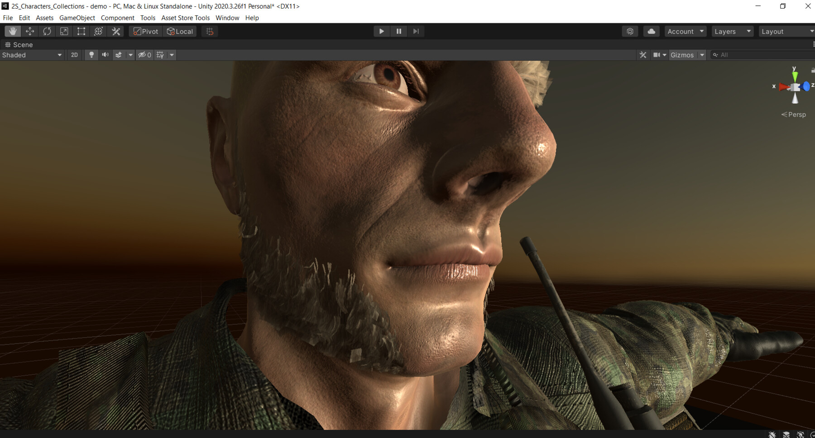Click the white bottom cone of gizmo
This screenshot has height=438, width=815.
tap(795, 99)
